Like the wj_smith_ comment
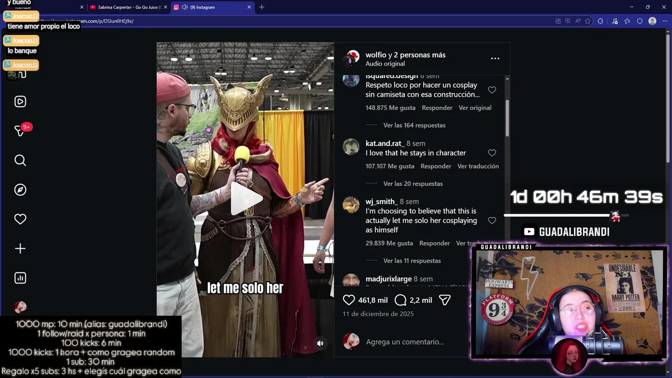Screen dimensions: 672x378 click(492, 220)
